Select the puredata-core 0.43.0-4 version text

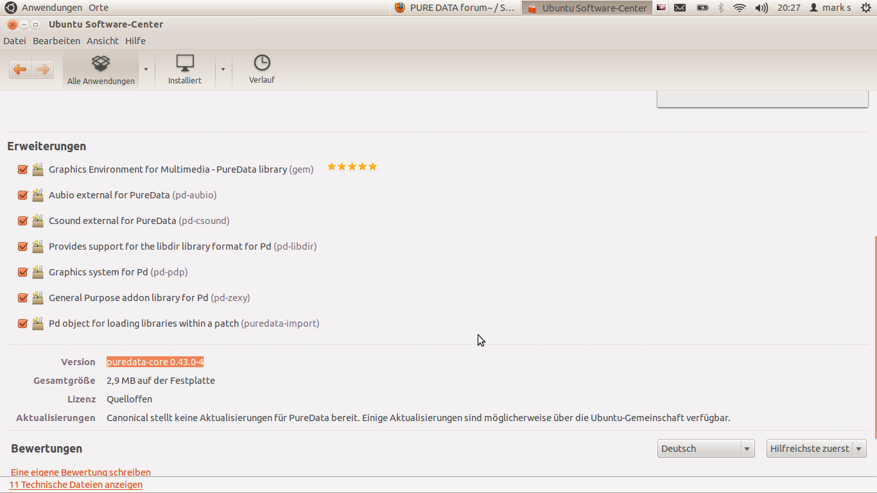point(155,362)
